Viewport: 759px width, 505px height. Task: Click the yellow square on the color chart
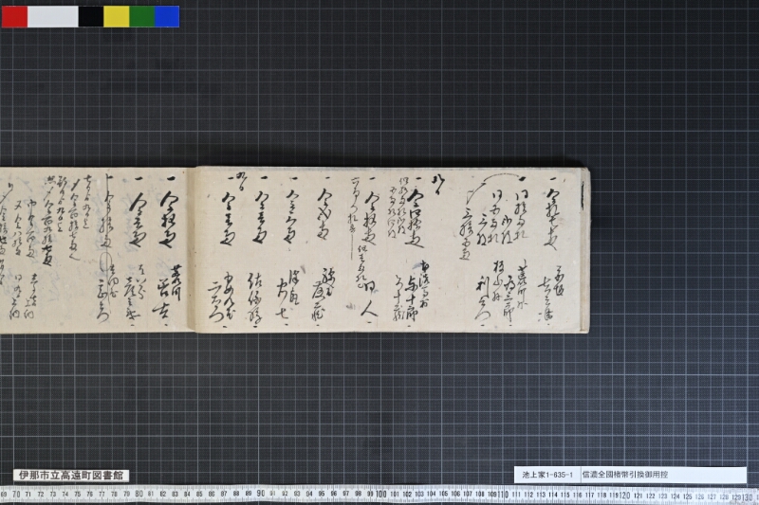(117, 16)
